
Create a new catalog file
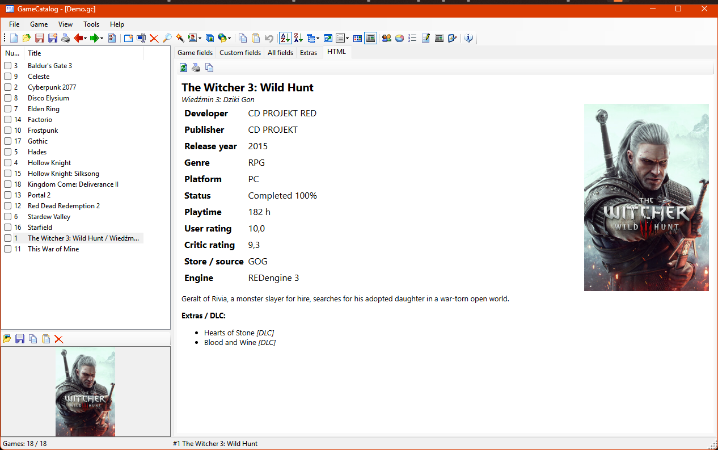point(14,38)
